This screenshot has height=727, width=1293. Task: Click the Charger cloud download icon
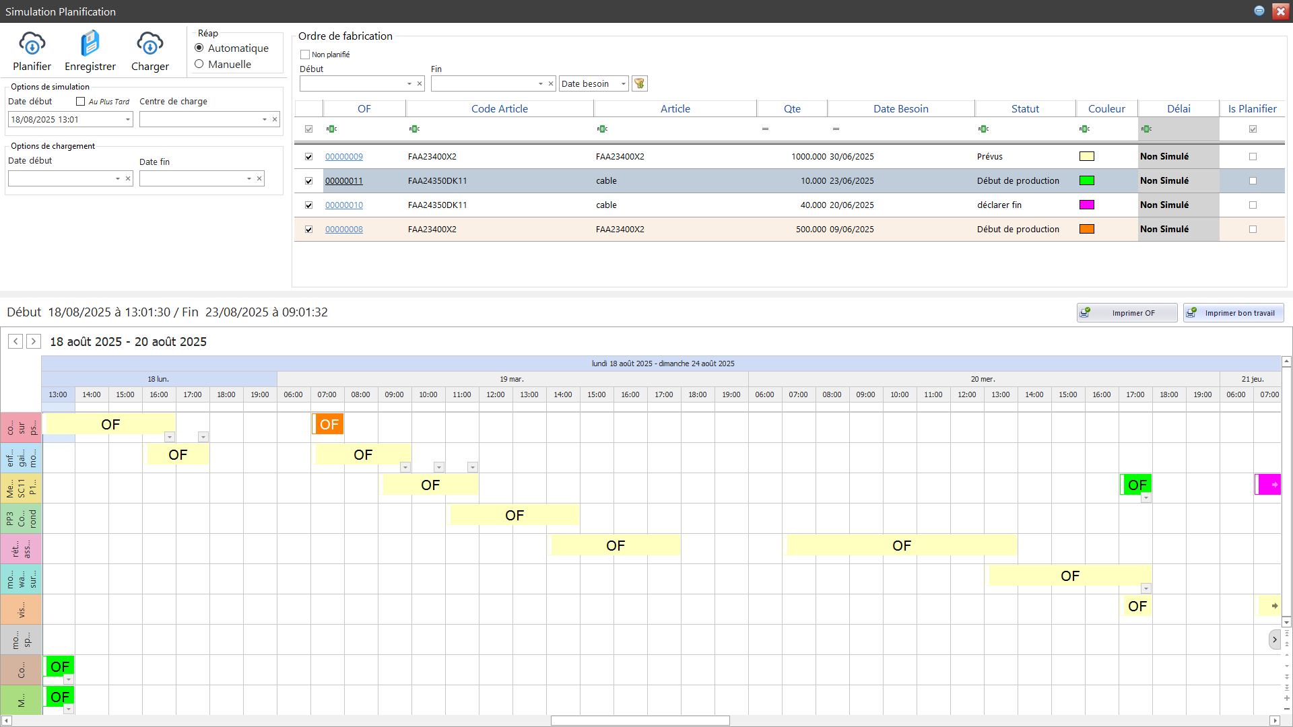coord(150,44)
